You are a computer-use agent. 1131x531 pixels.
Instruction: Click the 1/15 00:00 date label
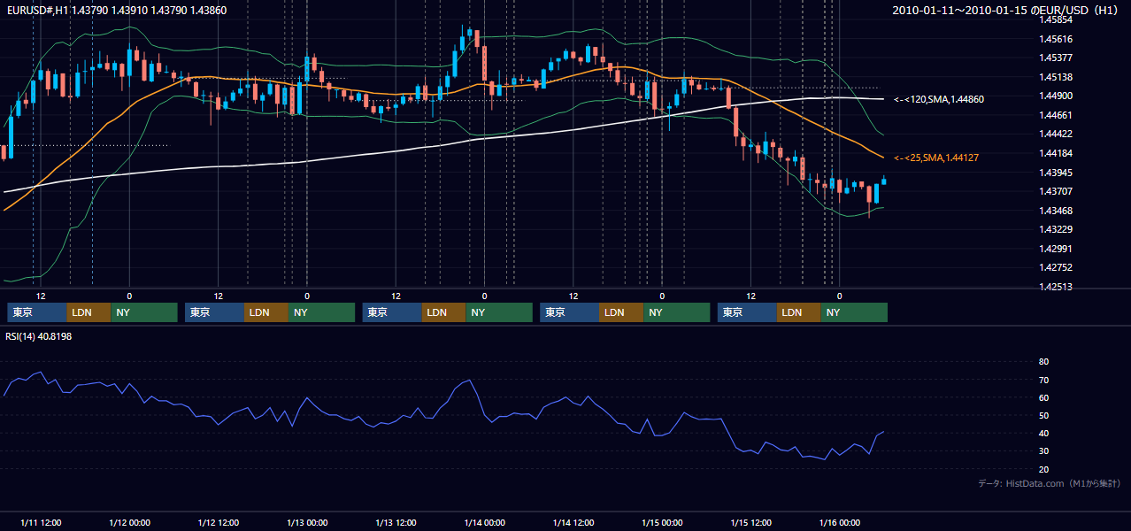(662, 523)
